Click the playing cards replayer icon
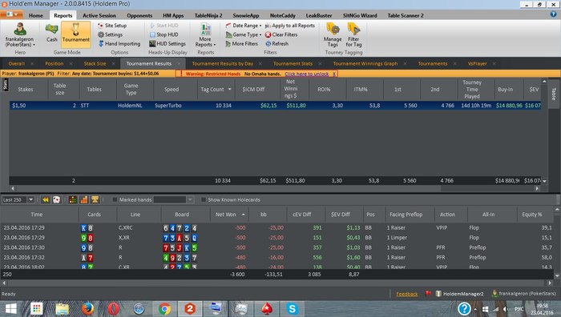Image resolution: width=561 pixels, height=317 pixels. coord(57,200)
